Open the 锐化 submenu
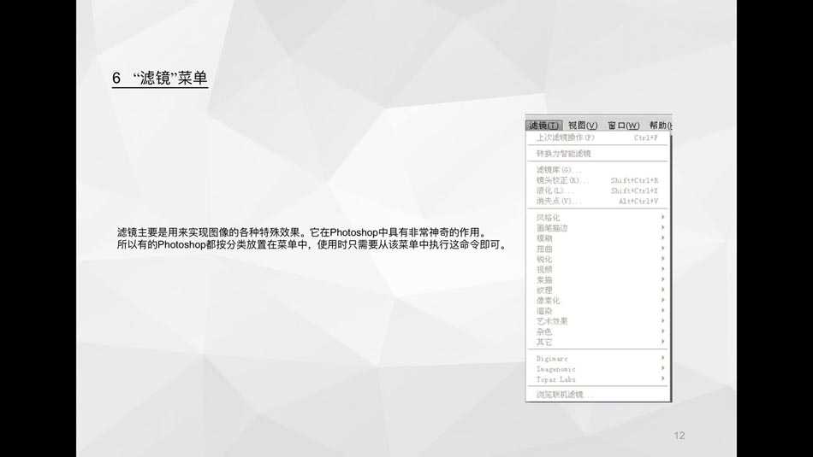813x457 pixels. point(544,259)
